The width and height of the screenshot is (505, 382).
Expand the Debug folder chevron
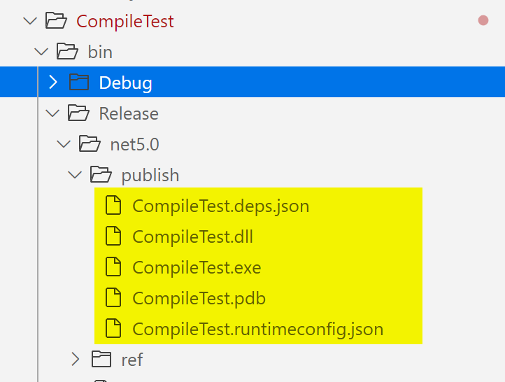coord(52,83)
